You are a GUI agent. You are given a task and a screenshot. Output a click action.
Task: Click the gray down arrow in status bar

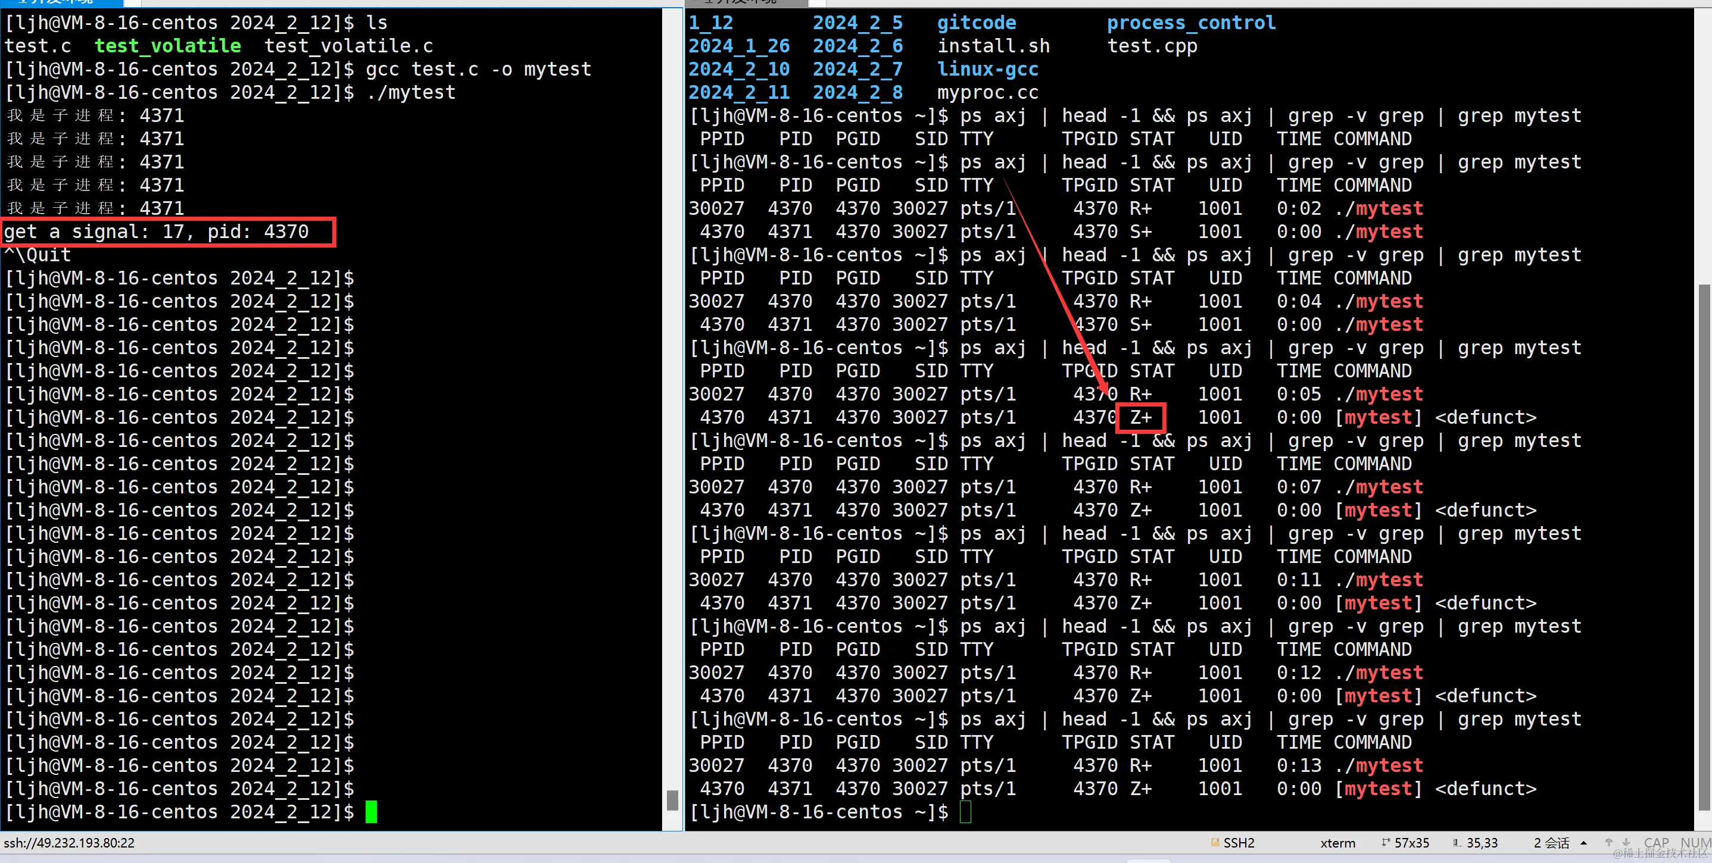[x=1626, y=842]
